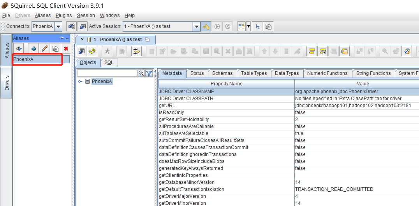Open the File menu
Viewport: 419px width, 206px height.
(x=6, y=16)
